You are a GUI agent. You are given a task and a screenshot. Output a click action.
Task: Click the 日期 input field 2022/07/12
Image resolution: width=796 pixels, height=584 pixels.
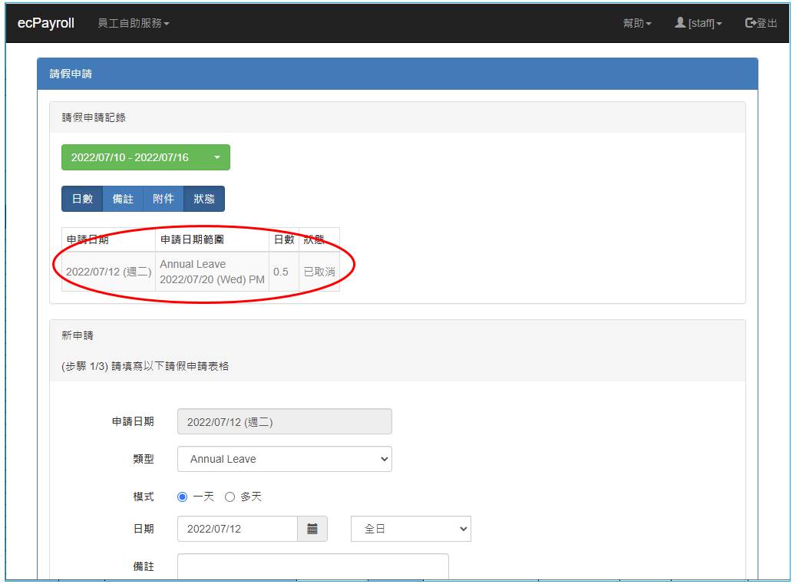coord(237,529)
